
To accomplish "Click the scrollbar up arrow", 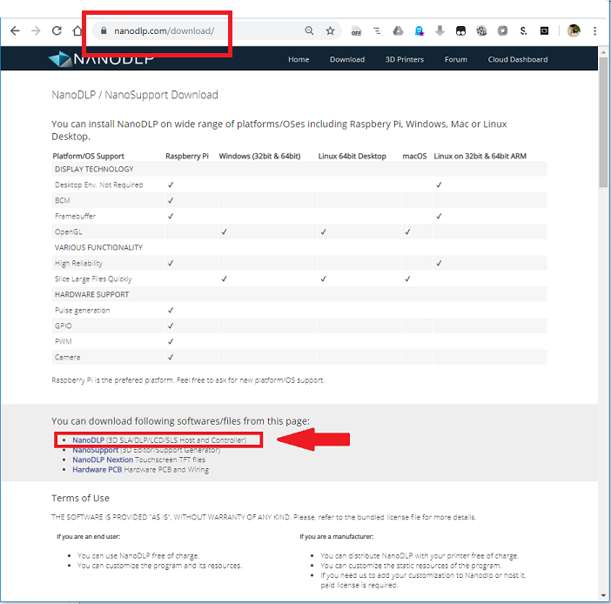I will (x=603, y=52).
